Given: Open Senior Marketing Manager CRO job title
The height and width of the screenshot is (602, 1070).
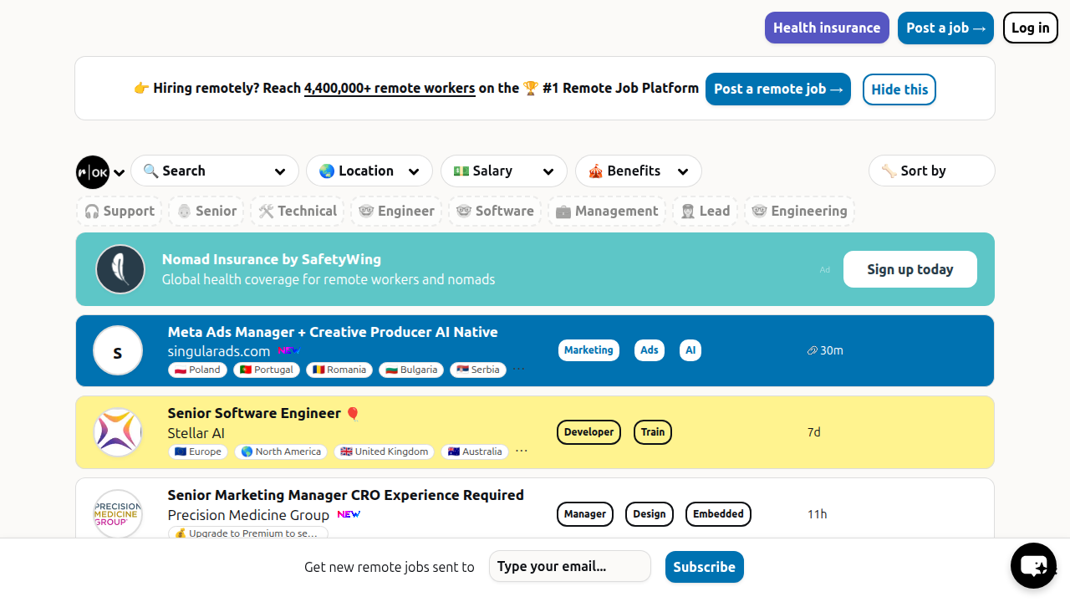Looking at the screenshot, I should click(346, 495).
